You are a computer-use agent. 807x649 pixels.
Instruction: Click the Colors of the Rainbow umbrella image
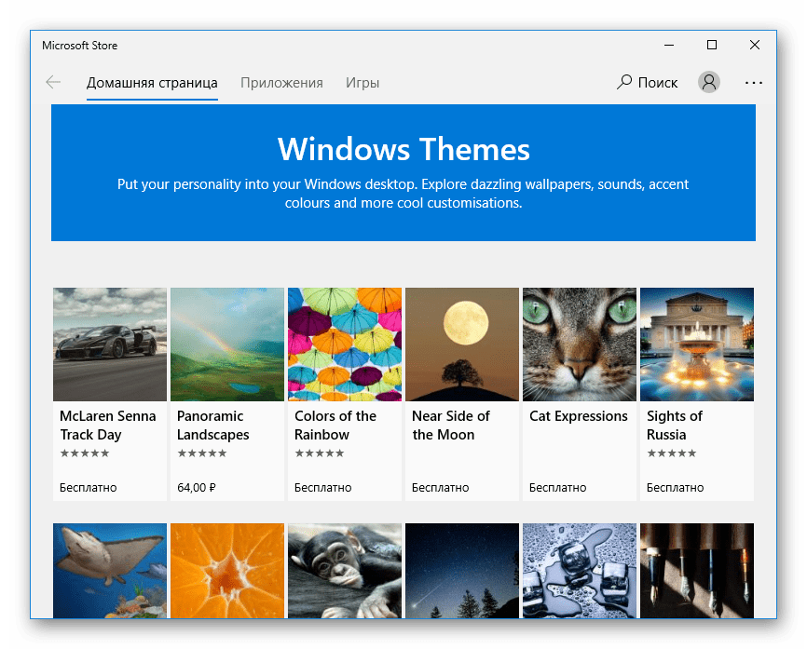point(345,344)
